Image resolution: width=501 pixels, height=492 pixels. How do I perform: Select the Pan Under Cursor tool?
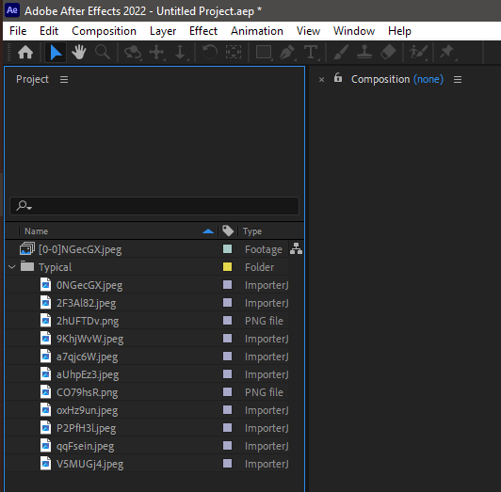(x=157, y=53)
